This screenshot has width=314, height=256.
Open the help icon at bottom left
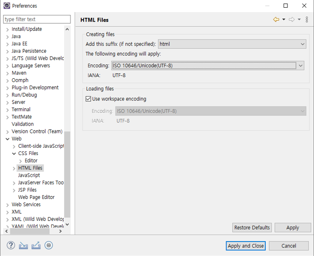(x=11, y=245)
